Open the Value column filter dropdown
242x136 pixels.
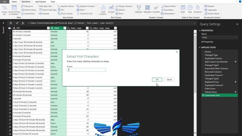(x=65, y=28)
